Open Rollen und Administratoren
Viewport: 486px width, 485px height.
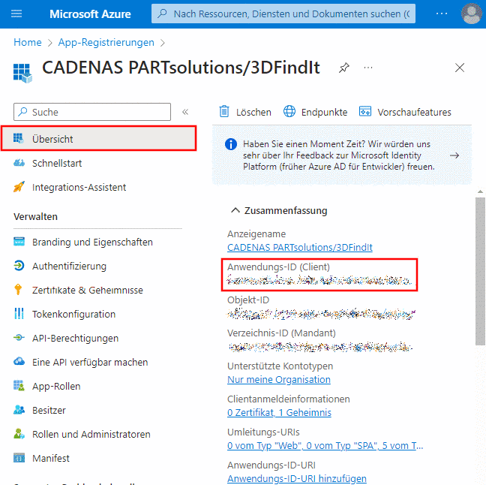point(91,435)
